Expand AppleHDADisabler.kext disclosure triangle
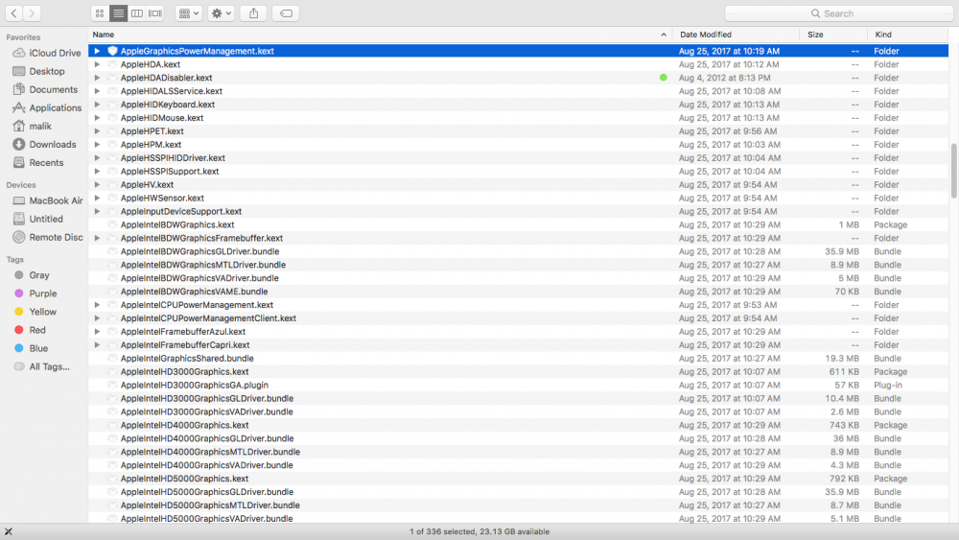Screen dimensions: 959x540 [x=97, y=79]
